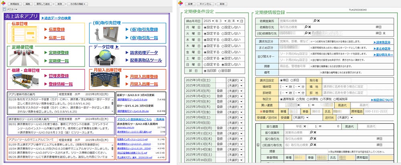Image resolution: width=401 pixels, height=165 pixels.
Task: Click the small icon left of メニュー
Action: click(x=4, y=9)
